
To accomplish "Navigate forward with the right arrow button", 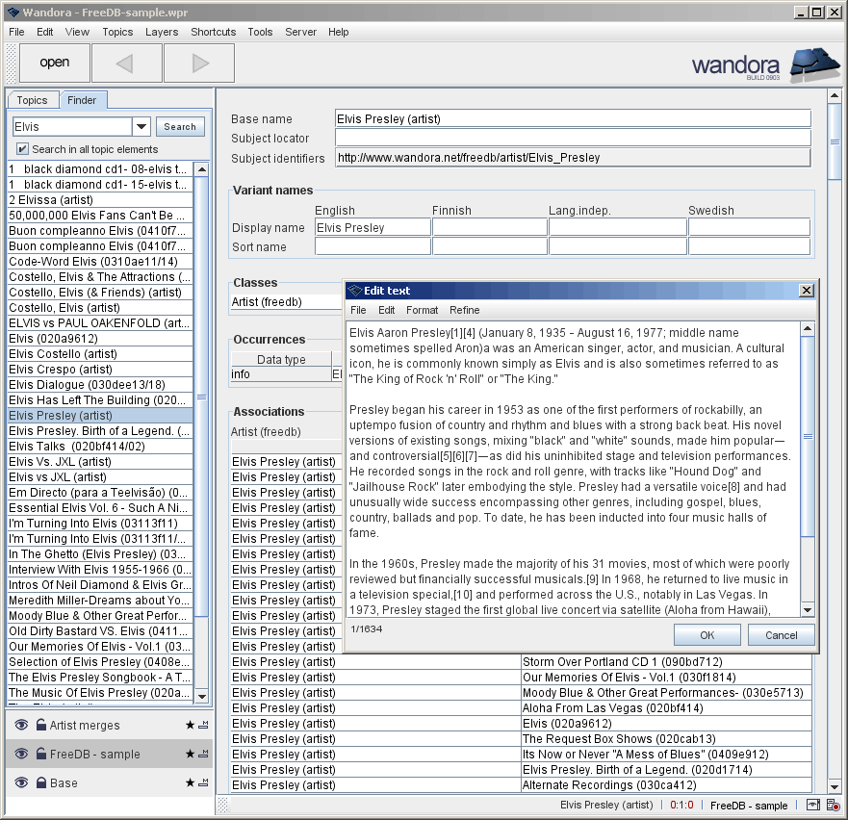I will (x=199, y=63).
